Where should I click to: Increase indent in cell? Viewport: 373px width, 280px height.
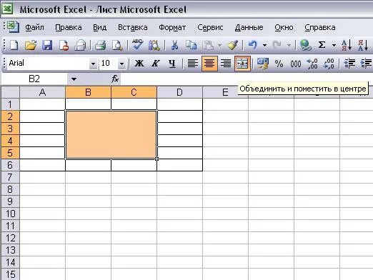[366, 64]
